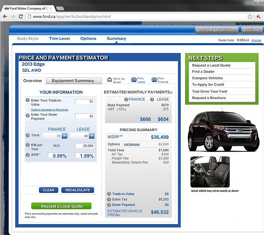264x235 pixels.
Task: Show info for Down Payment entry field
Action: tap(28, 115)
